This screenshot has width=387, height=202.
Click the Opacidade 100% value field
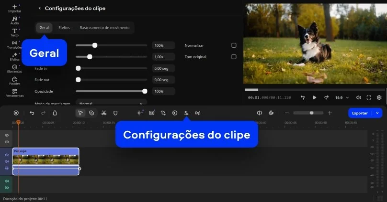pos(163,91)
